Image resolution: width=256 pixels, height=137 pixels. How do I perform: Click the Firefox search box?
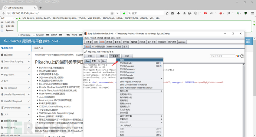[145, 13]
